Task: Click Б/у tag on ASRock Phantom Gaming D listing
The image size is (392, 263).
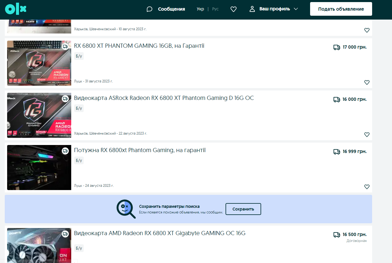Action: point(79,108)
